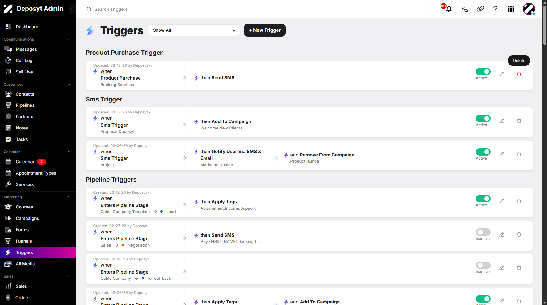The height and width of the screenshot is (305, 547).
Task: Add an action using the plus icon beside Notify User
Action: click(x=276, y=158)
